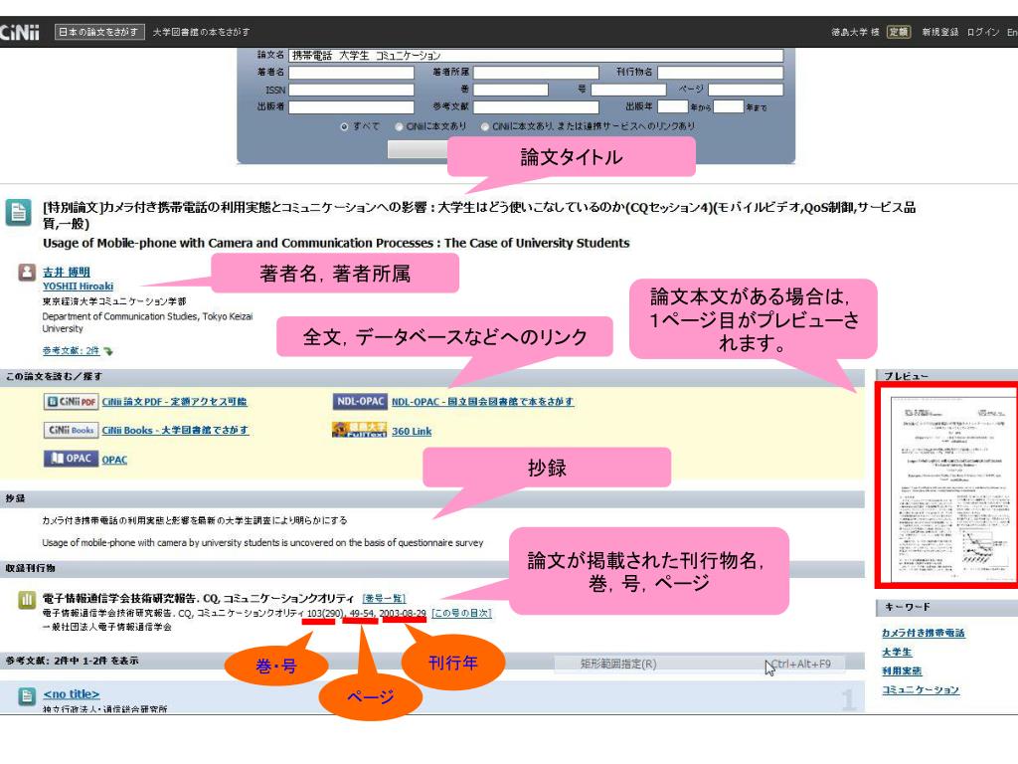Image resolution: width=1018 pixels, height=764 pixels.
Task: Click the 定額 badge in the header
Action: [x=899, y=32]
